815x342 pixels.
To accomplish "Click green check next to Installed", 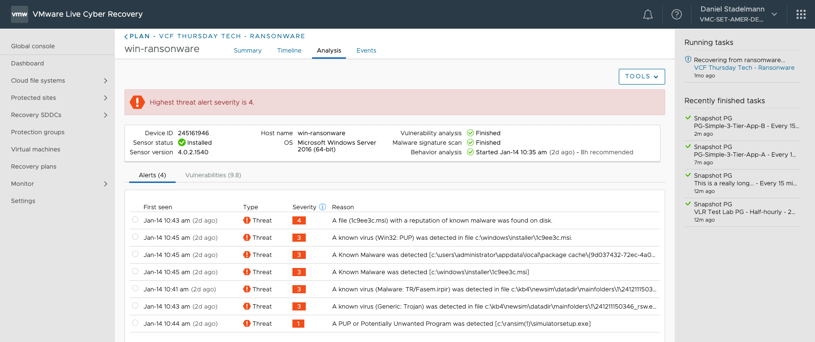I will (182, 142).
